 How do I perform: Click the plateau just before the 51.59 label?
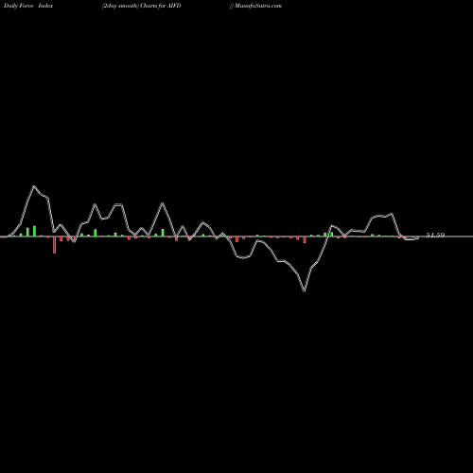pyautogui.click(x=382, y=216)
